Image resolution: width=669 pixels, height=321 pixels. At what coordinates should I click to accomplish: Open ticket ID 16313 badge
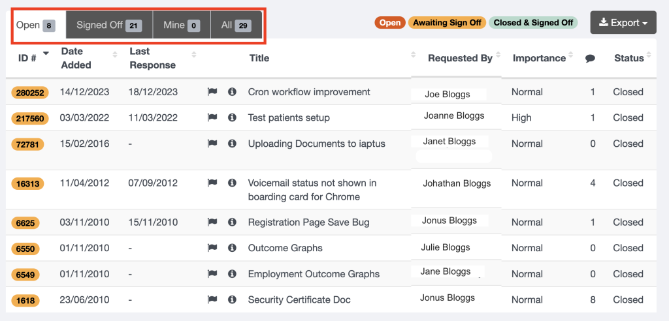click(x=28, y=184)
